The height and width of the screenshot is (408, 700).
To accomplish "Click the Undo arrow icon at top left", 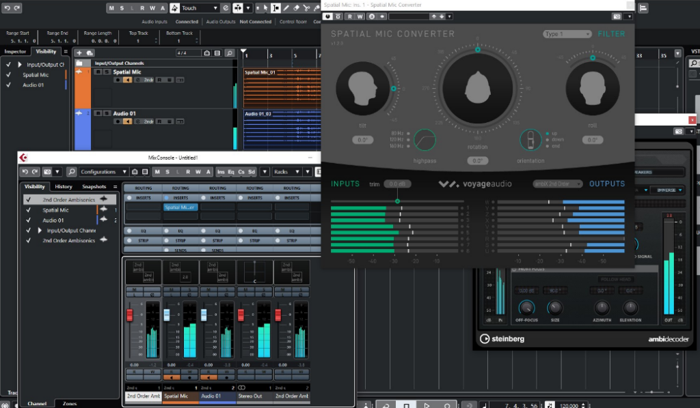I will (8, 8).
